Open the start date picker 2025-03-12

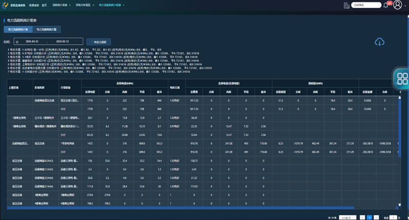click(31, 42)
